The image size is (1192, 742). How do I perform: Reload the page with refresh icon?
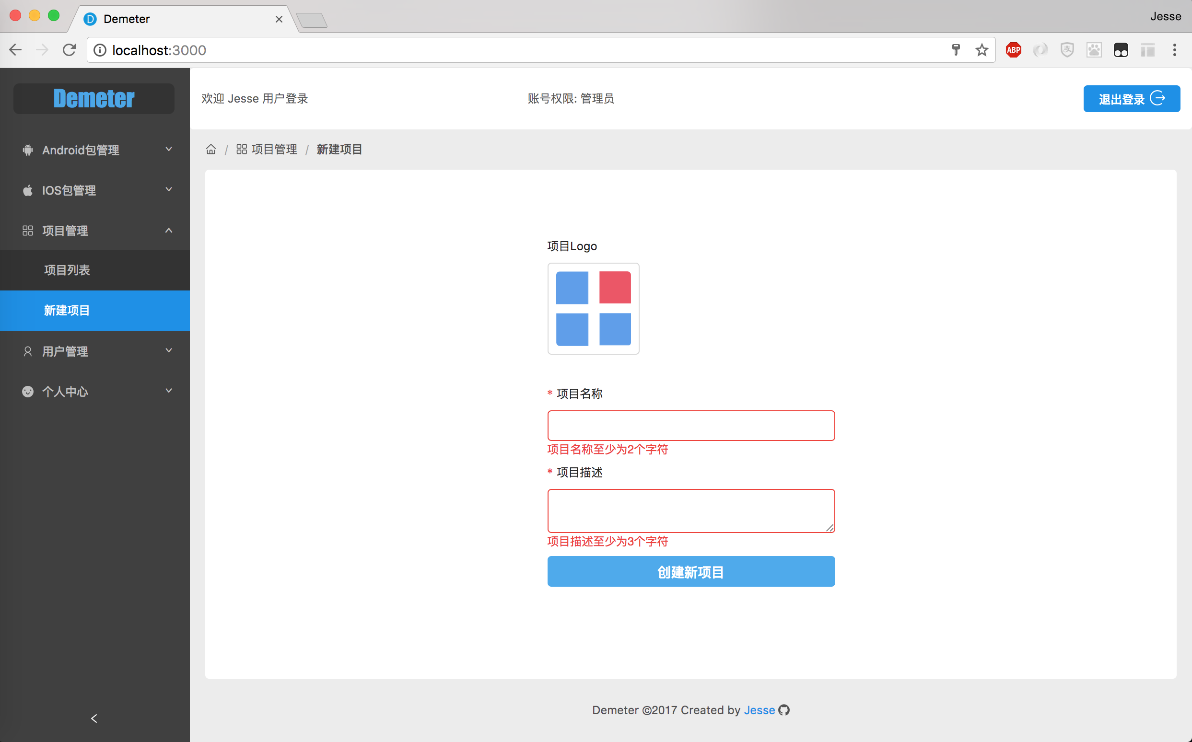pyautogui.click(x=69, y=50)
